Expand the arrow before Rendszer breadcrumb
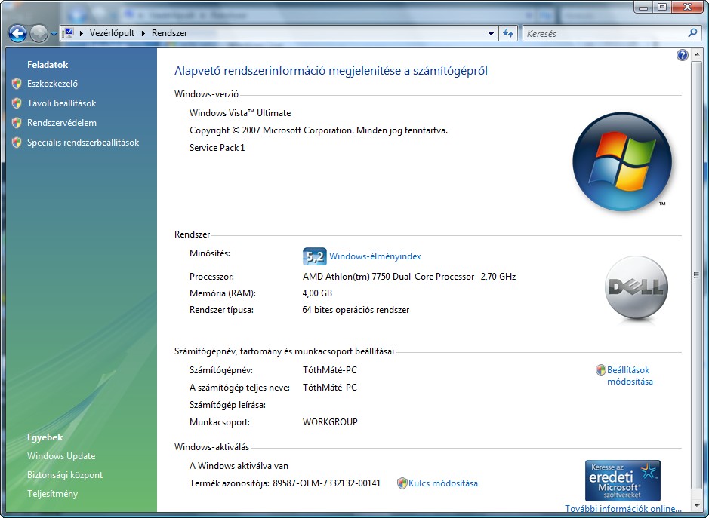This screenshot has width=709, height=518. point(143,33)
